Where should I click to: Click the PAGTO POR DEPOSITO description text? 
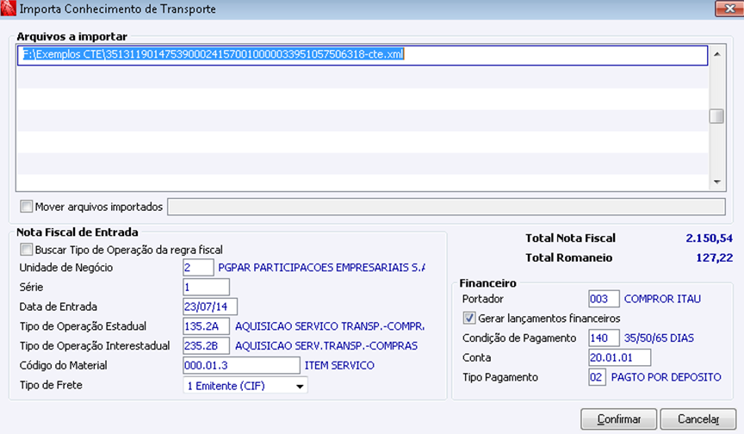pos(666,377)
